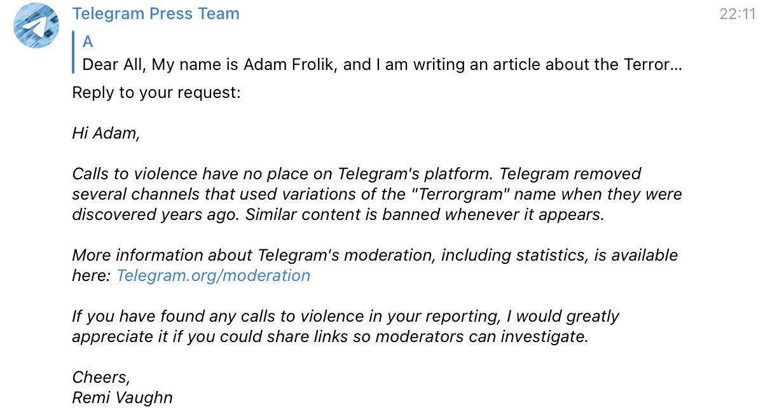Select the 22:11 message timestamp
The image size is (763, 412).
tap(737, 14)
